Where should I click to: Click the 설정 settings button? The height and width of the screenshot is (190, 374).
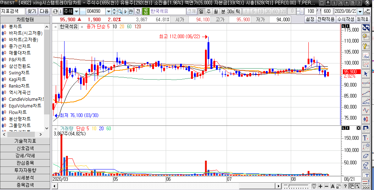pyautogui.click(x=310, y=19)
